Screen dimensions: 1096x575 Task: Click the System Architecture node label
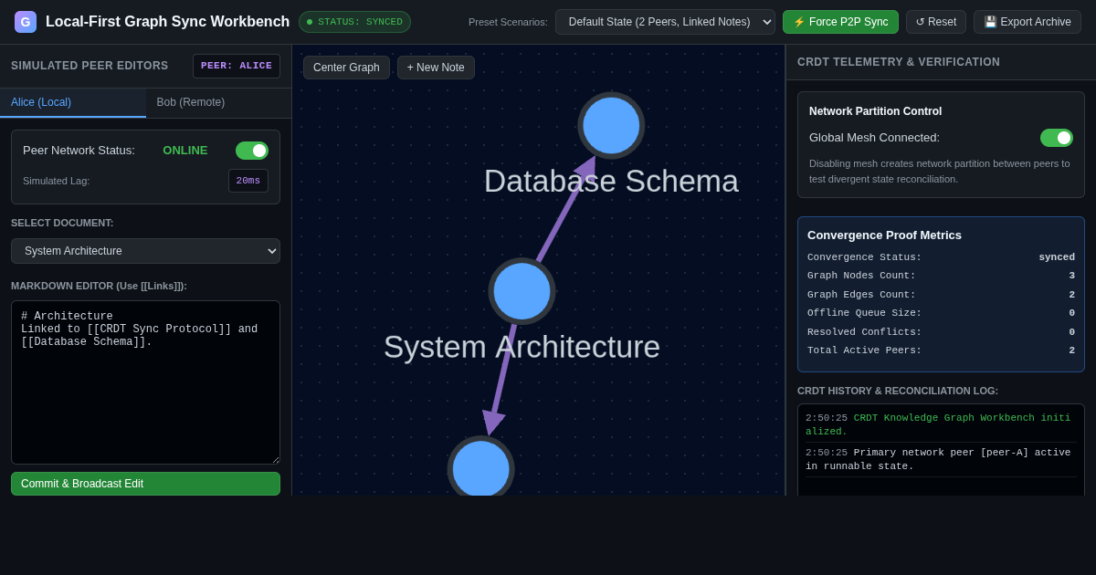point(522,347)
